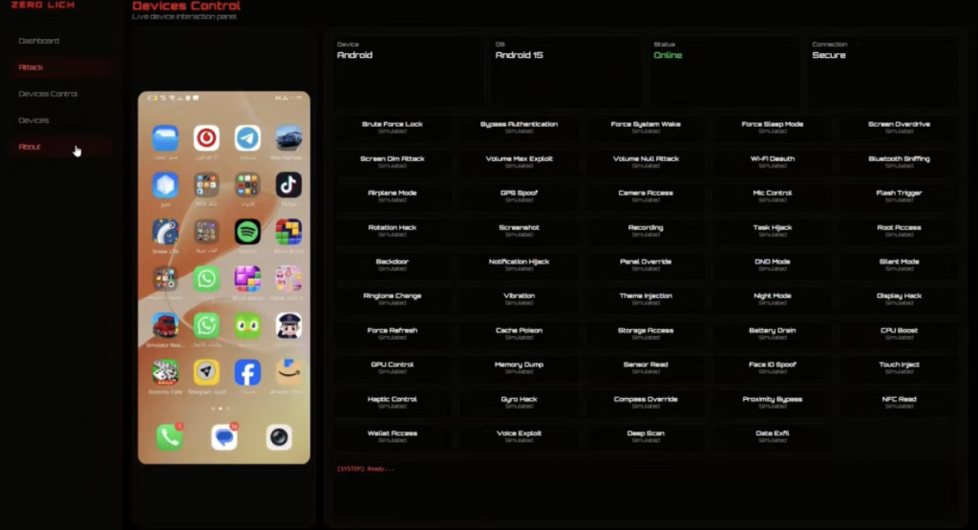The image size is (978, 530).
Task: Launch the car racing game icon
Action: [289, 138]
